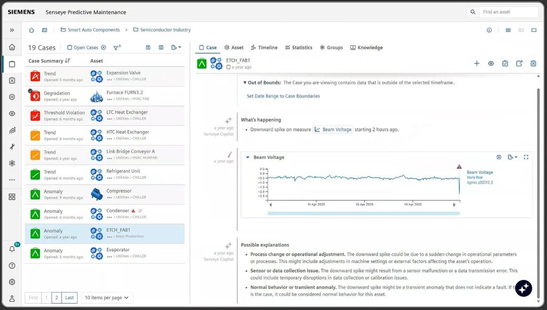Open the dashboard grid sidebar icon
547x310 pixels.
pyautogui.click(x=12, y=197)
